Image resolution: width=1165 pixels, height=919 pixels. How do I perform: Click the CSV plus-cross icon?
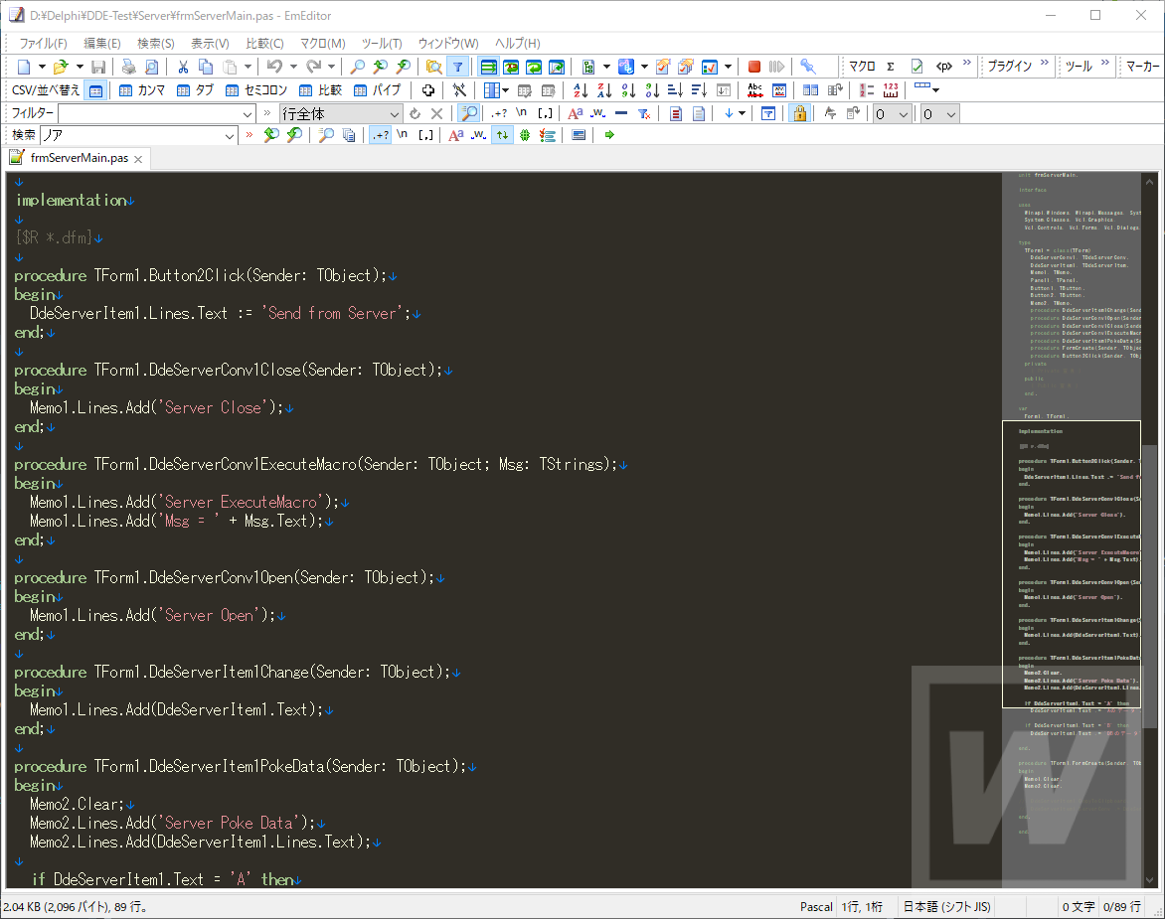click(428, 90)
